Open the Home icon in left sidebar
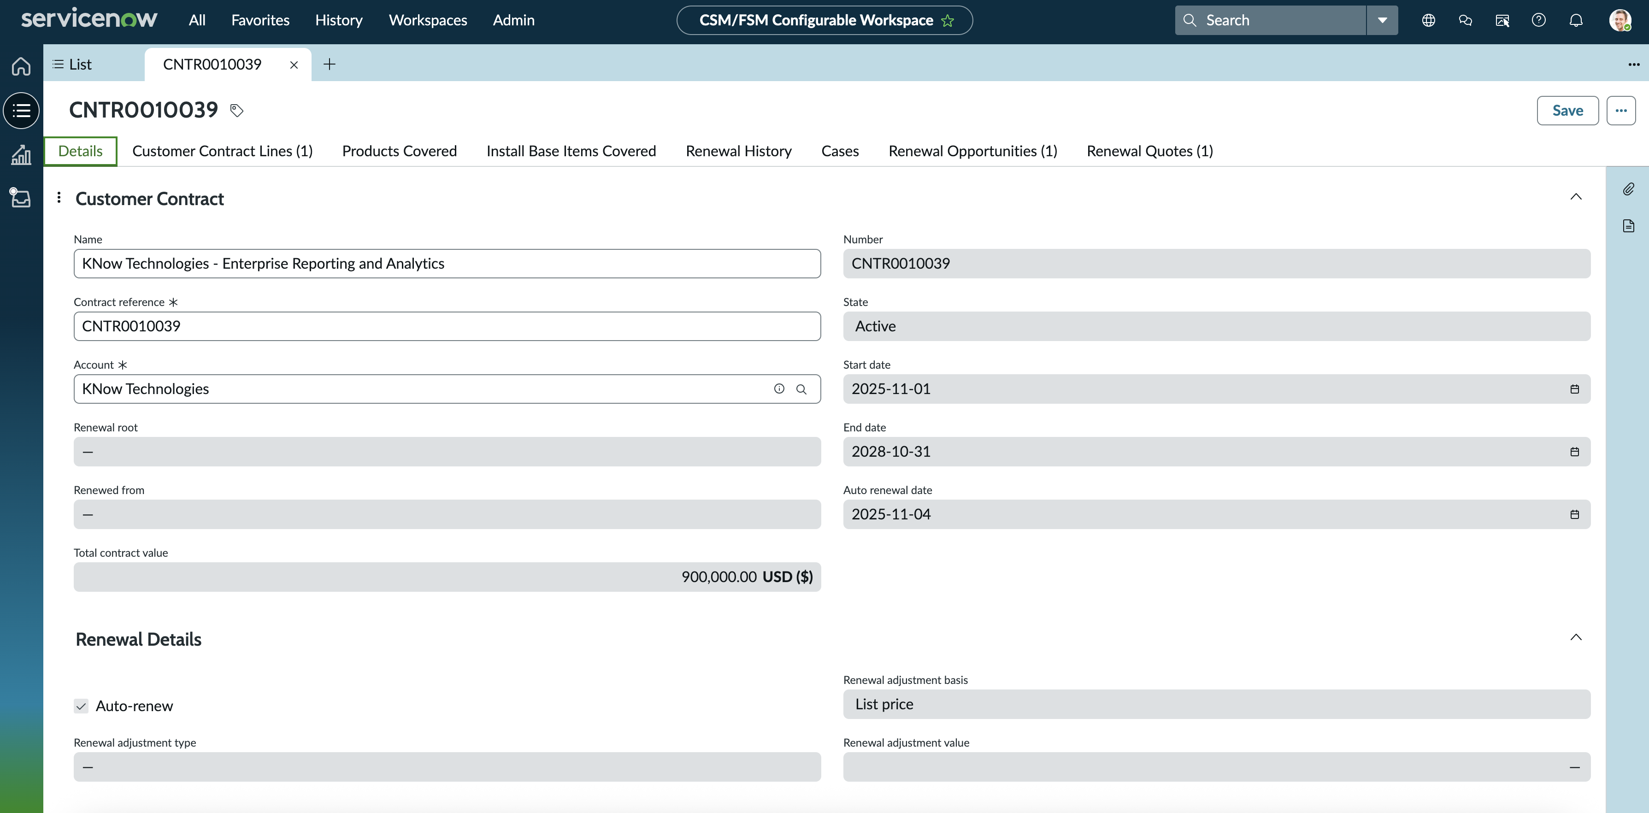Screen dimensions: 1649x813 coord(21,66)
